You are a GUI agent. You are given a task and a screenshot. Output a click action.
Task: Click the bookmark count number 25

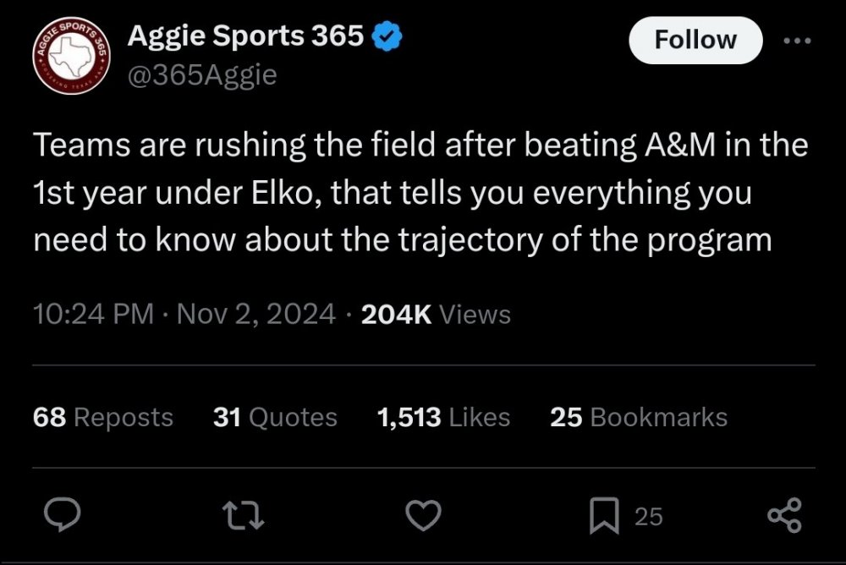coord(648,516)
